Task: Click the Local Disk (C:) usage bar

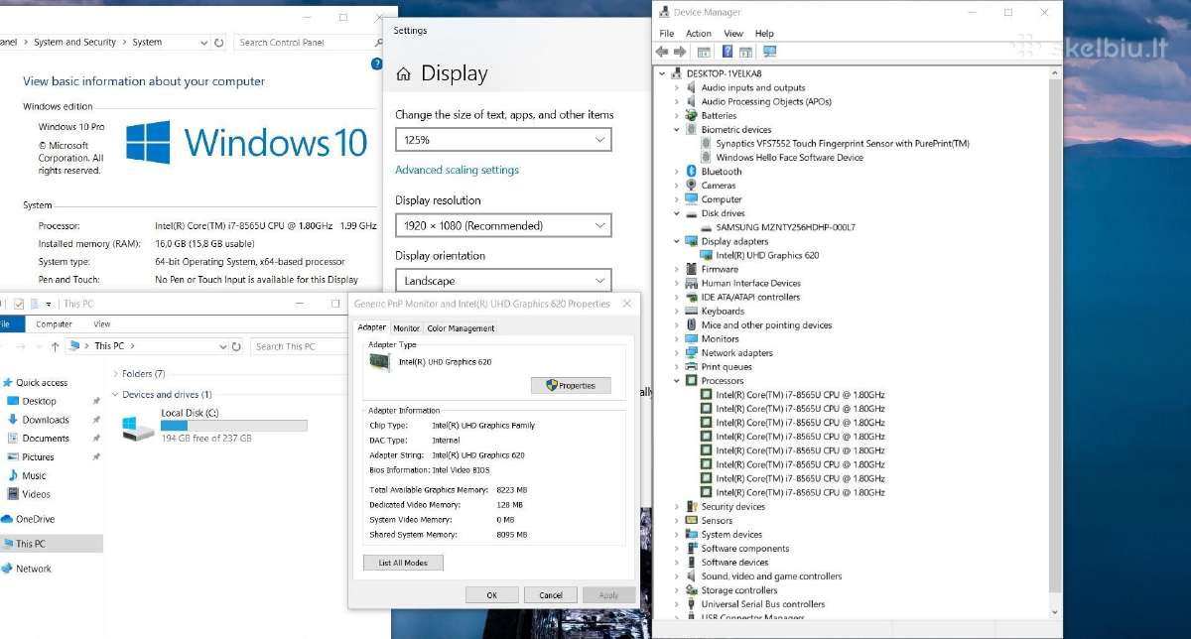Action: coord(234,425)
